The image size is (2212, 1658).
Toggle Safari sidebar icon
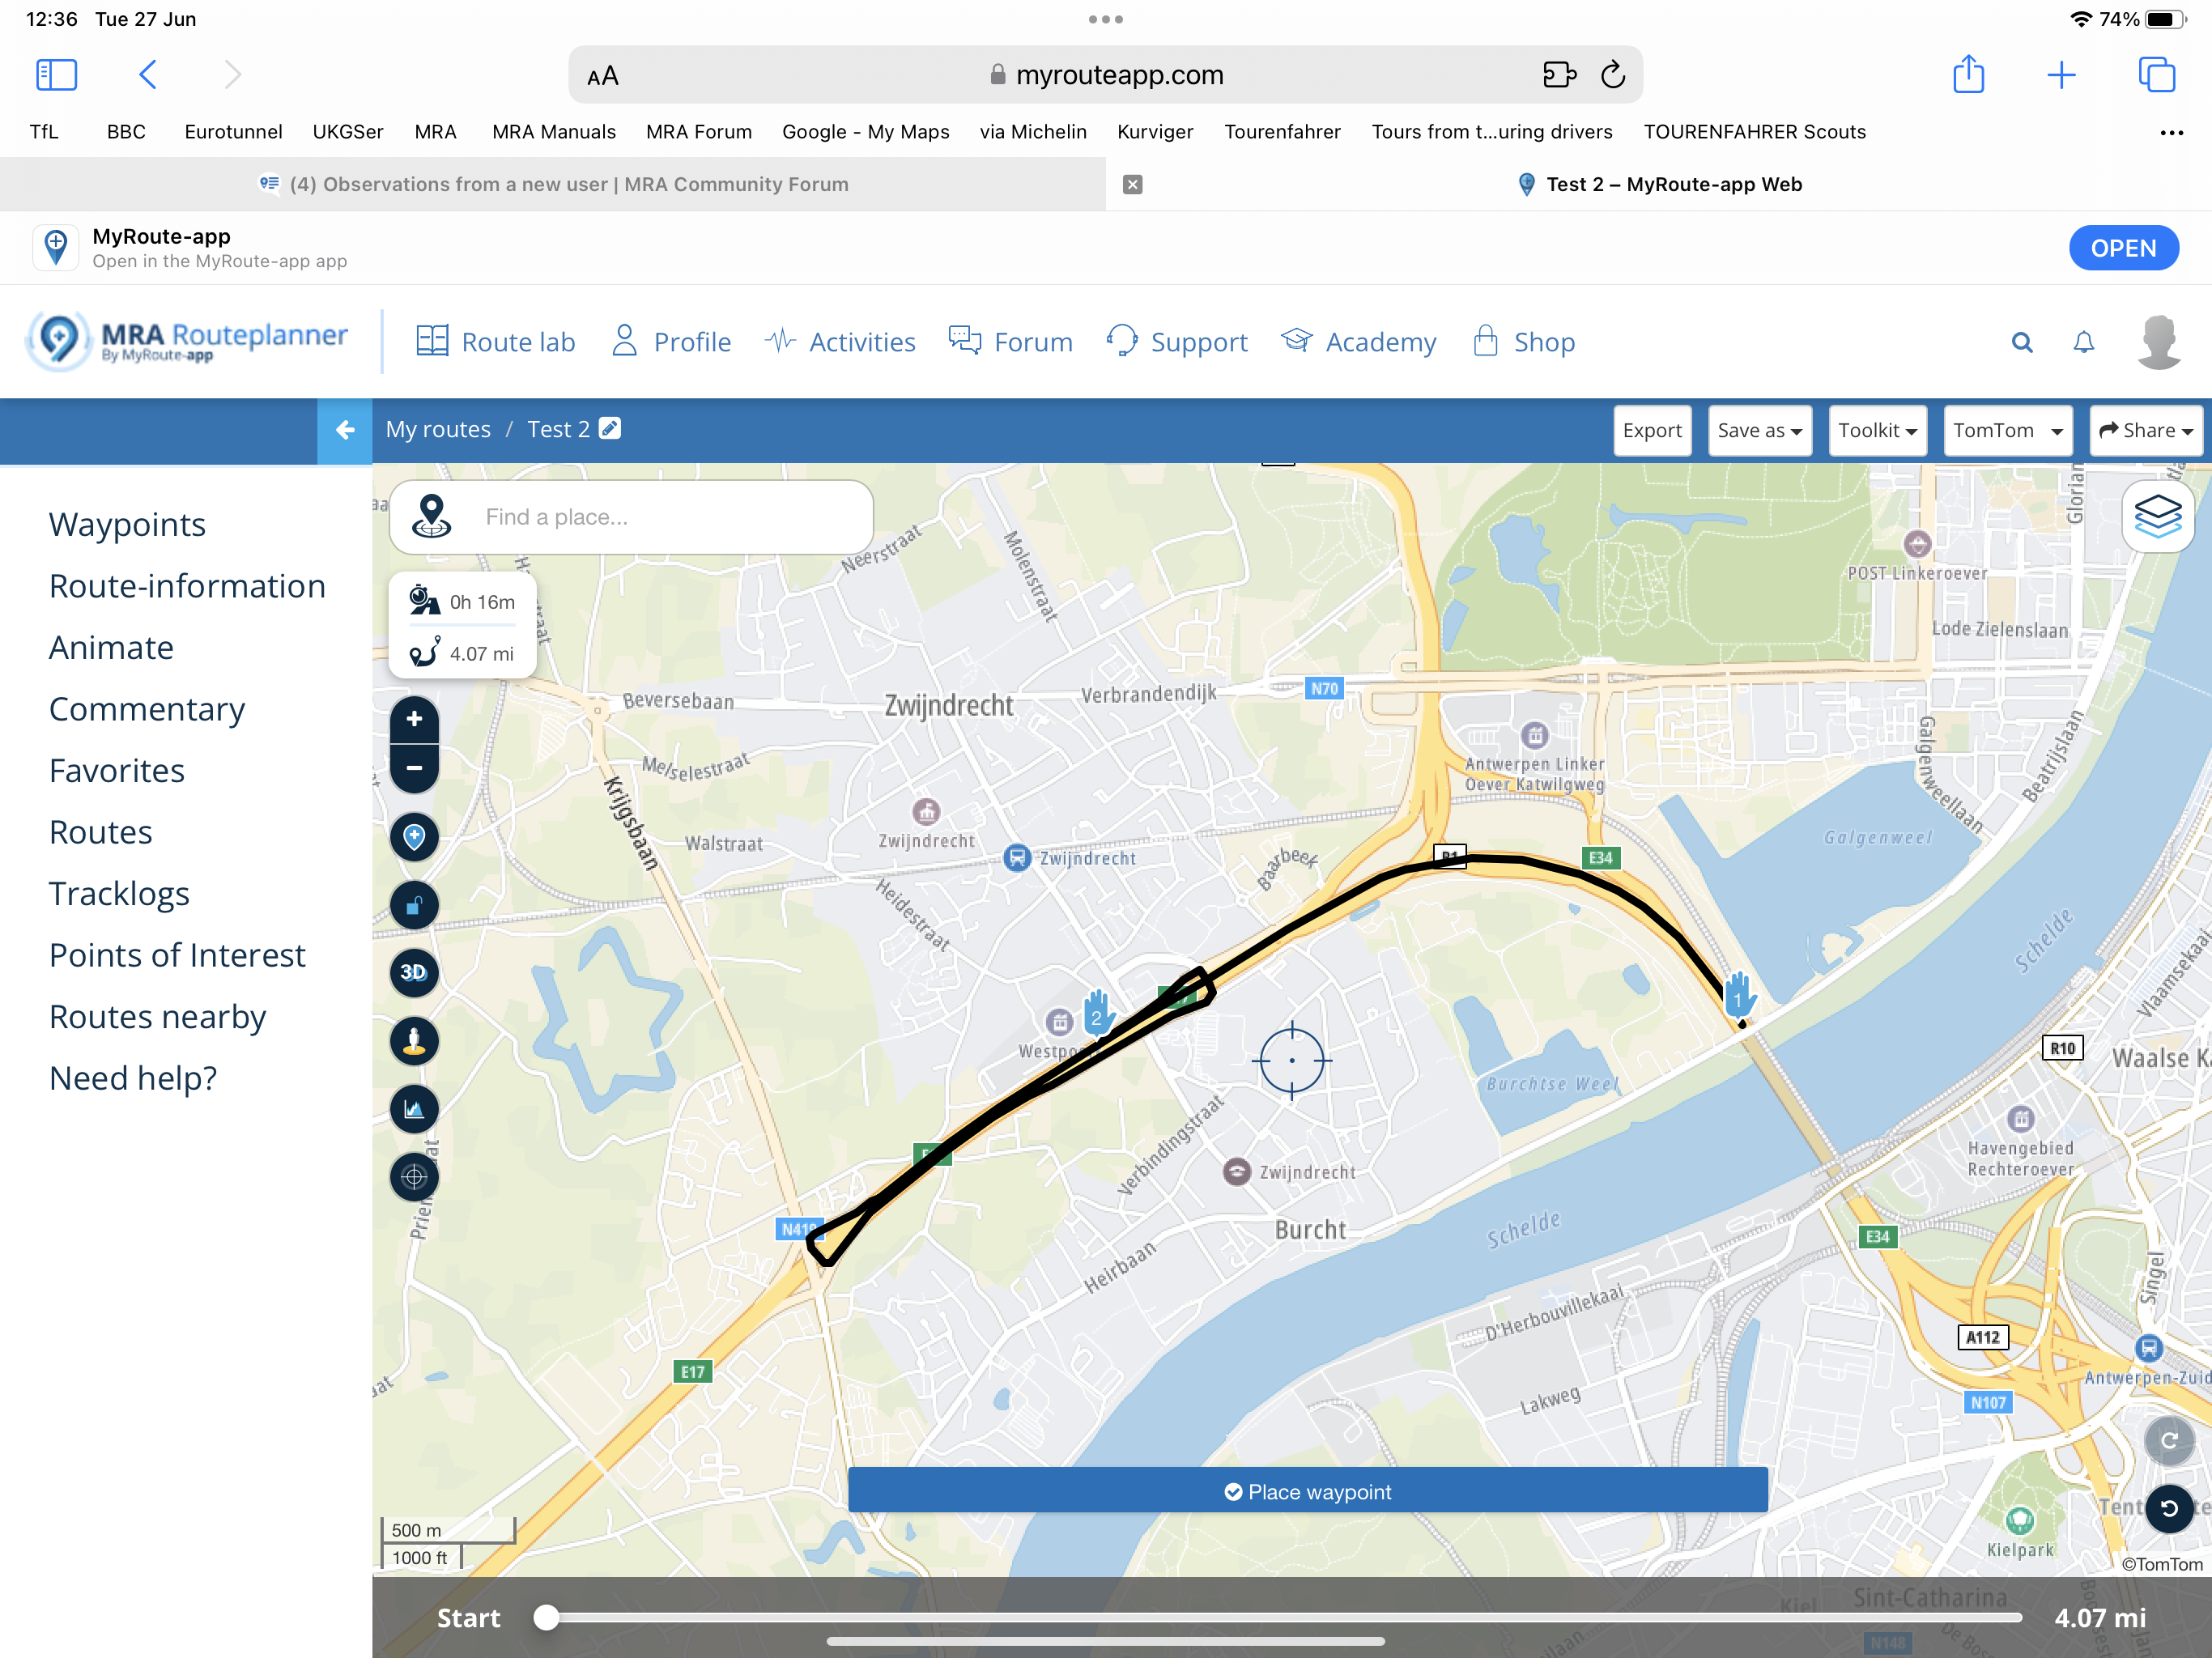point(56,75)
